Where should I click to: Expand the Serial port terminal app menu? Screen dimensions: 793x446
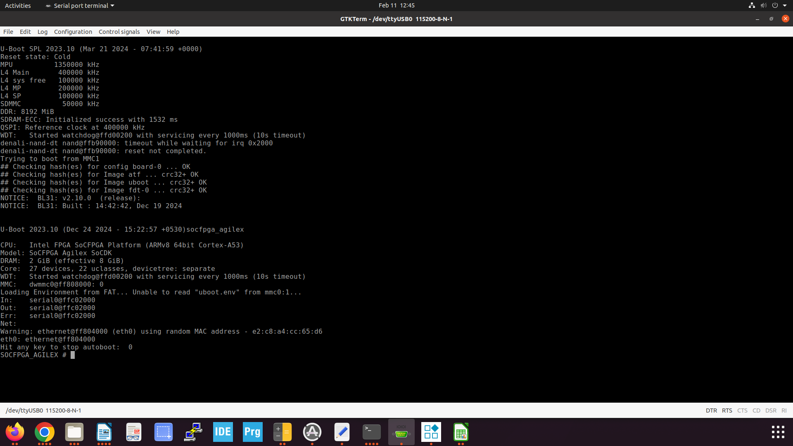pos(80,5)
